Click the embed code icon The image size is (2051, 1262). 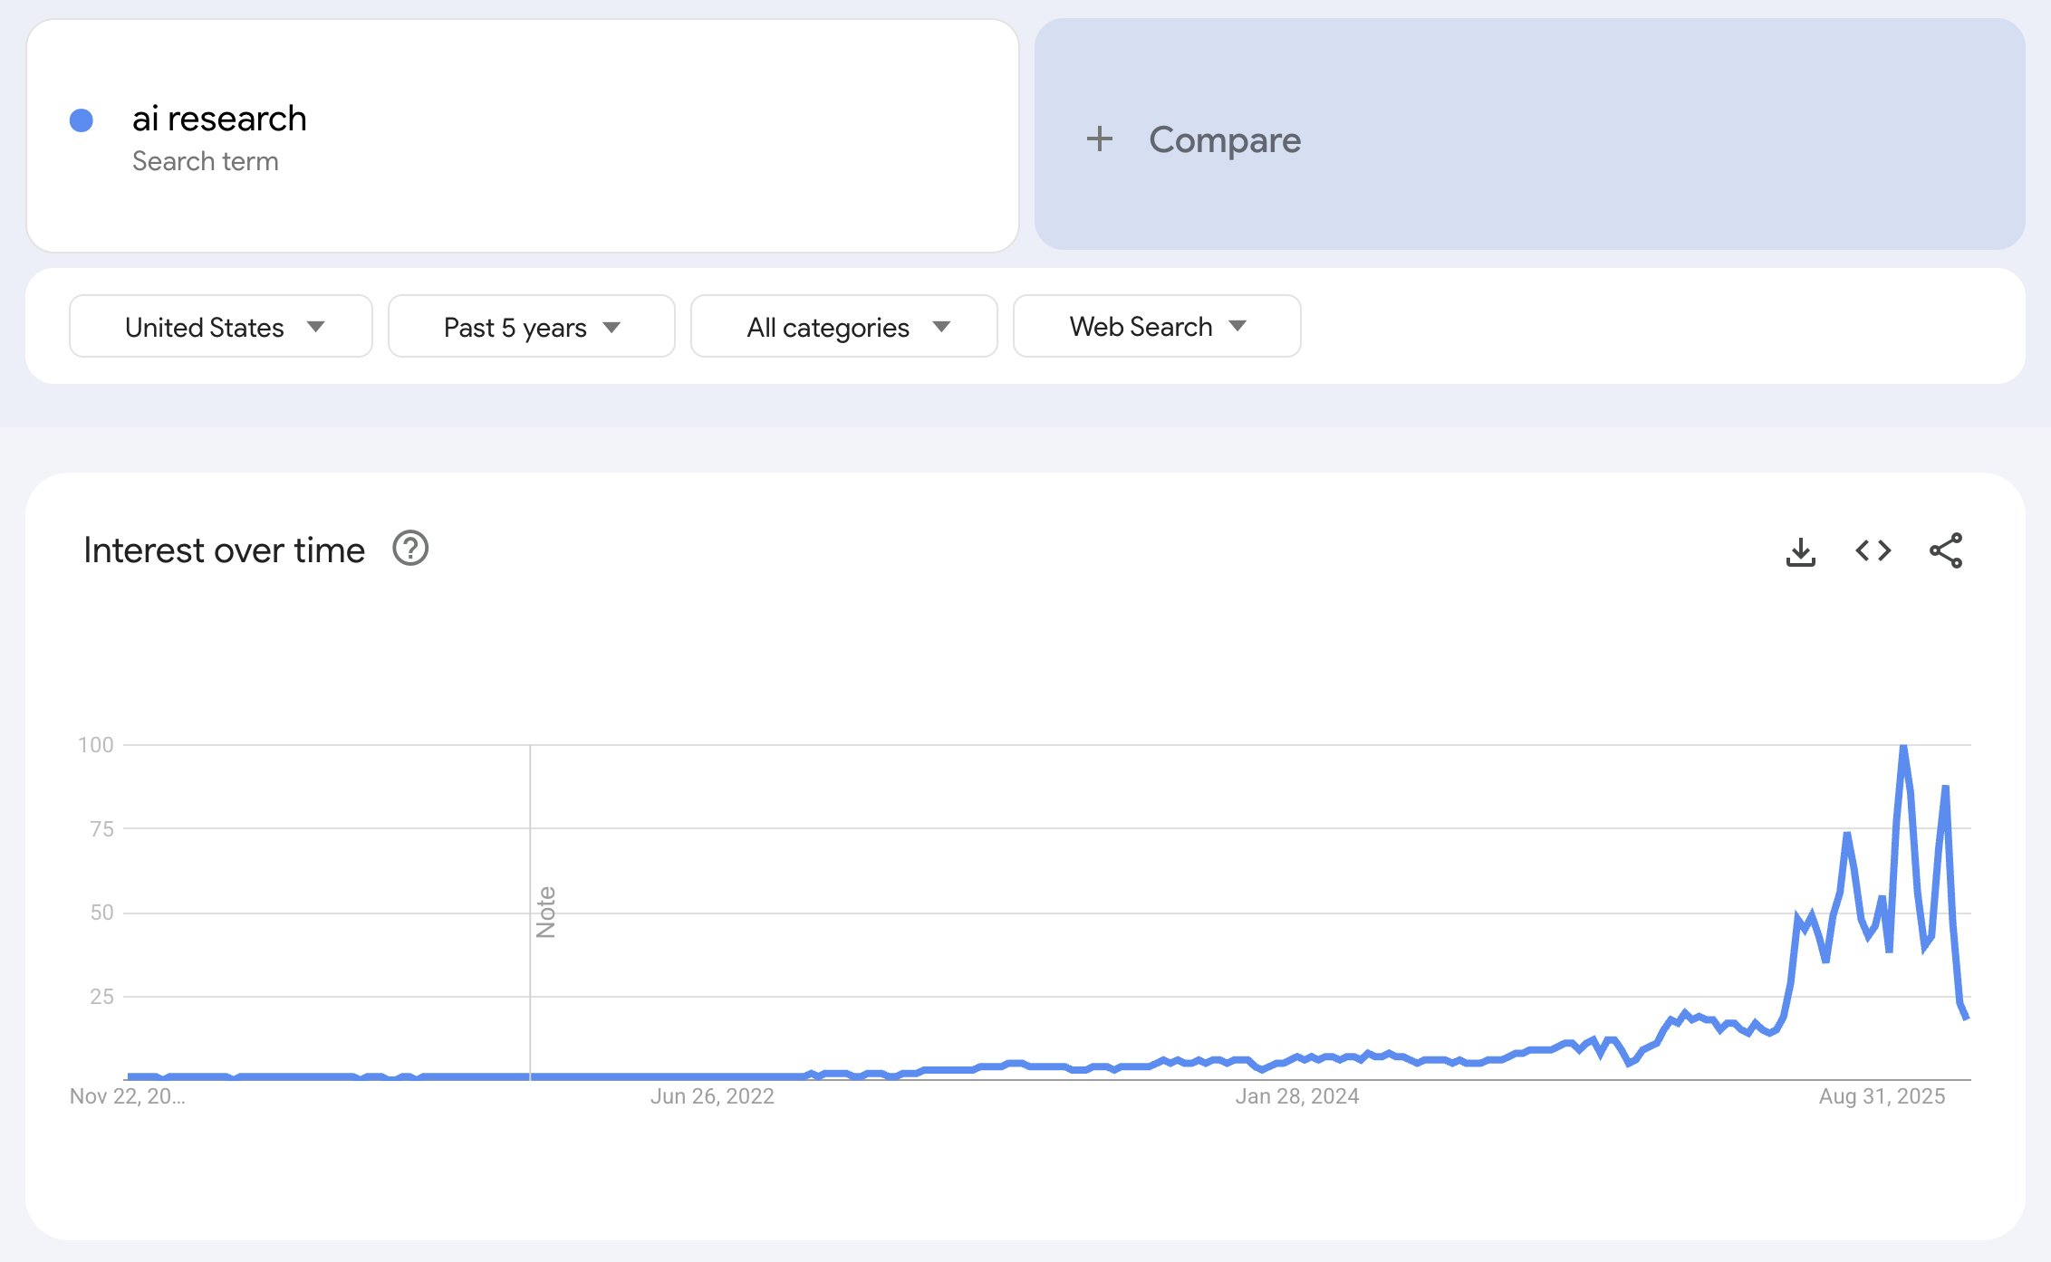[1873, 550]
